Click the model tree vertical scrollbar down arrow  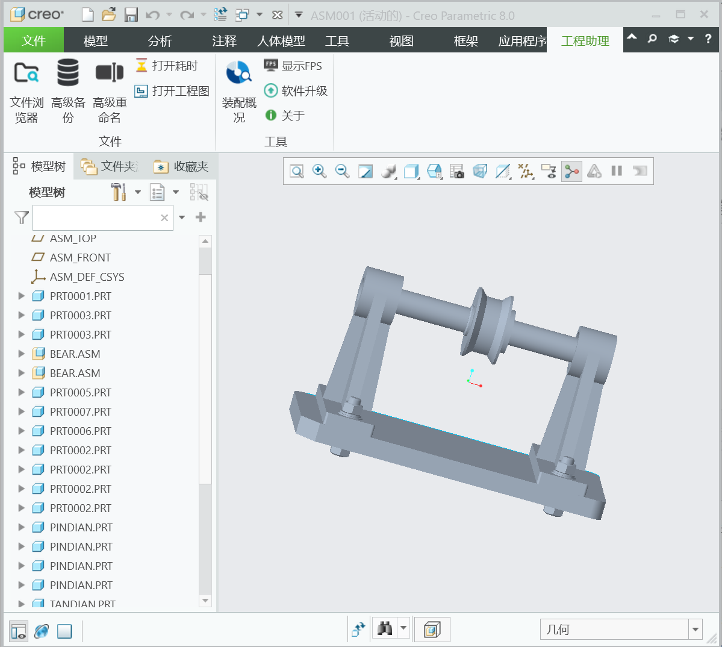(205, 601)
